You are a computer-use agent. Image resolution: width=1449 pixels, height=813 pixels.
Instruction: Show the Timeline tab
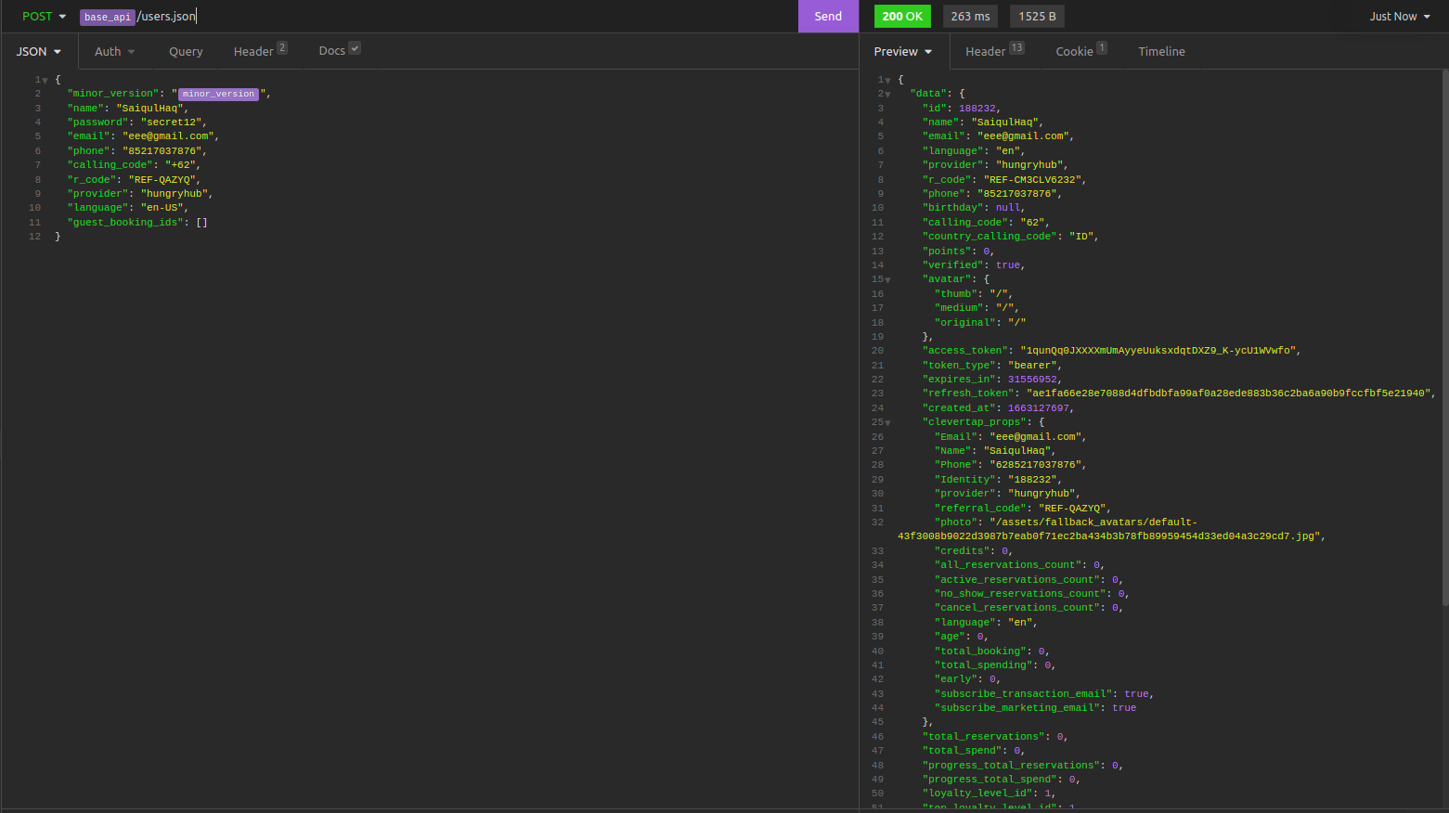(1161, 52)
